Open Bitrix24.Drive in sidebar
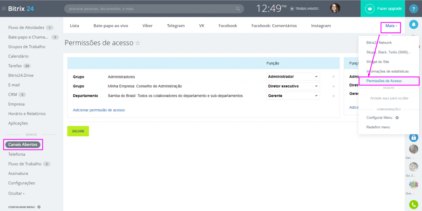This screenshot has width=422, height=211. [21, 76]
